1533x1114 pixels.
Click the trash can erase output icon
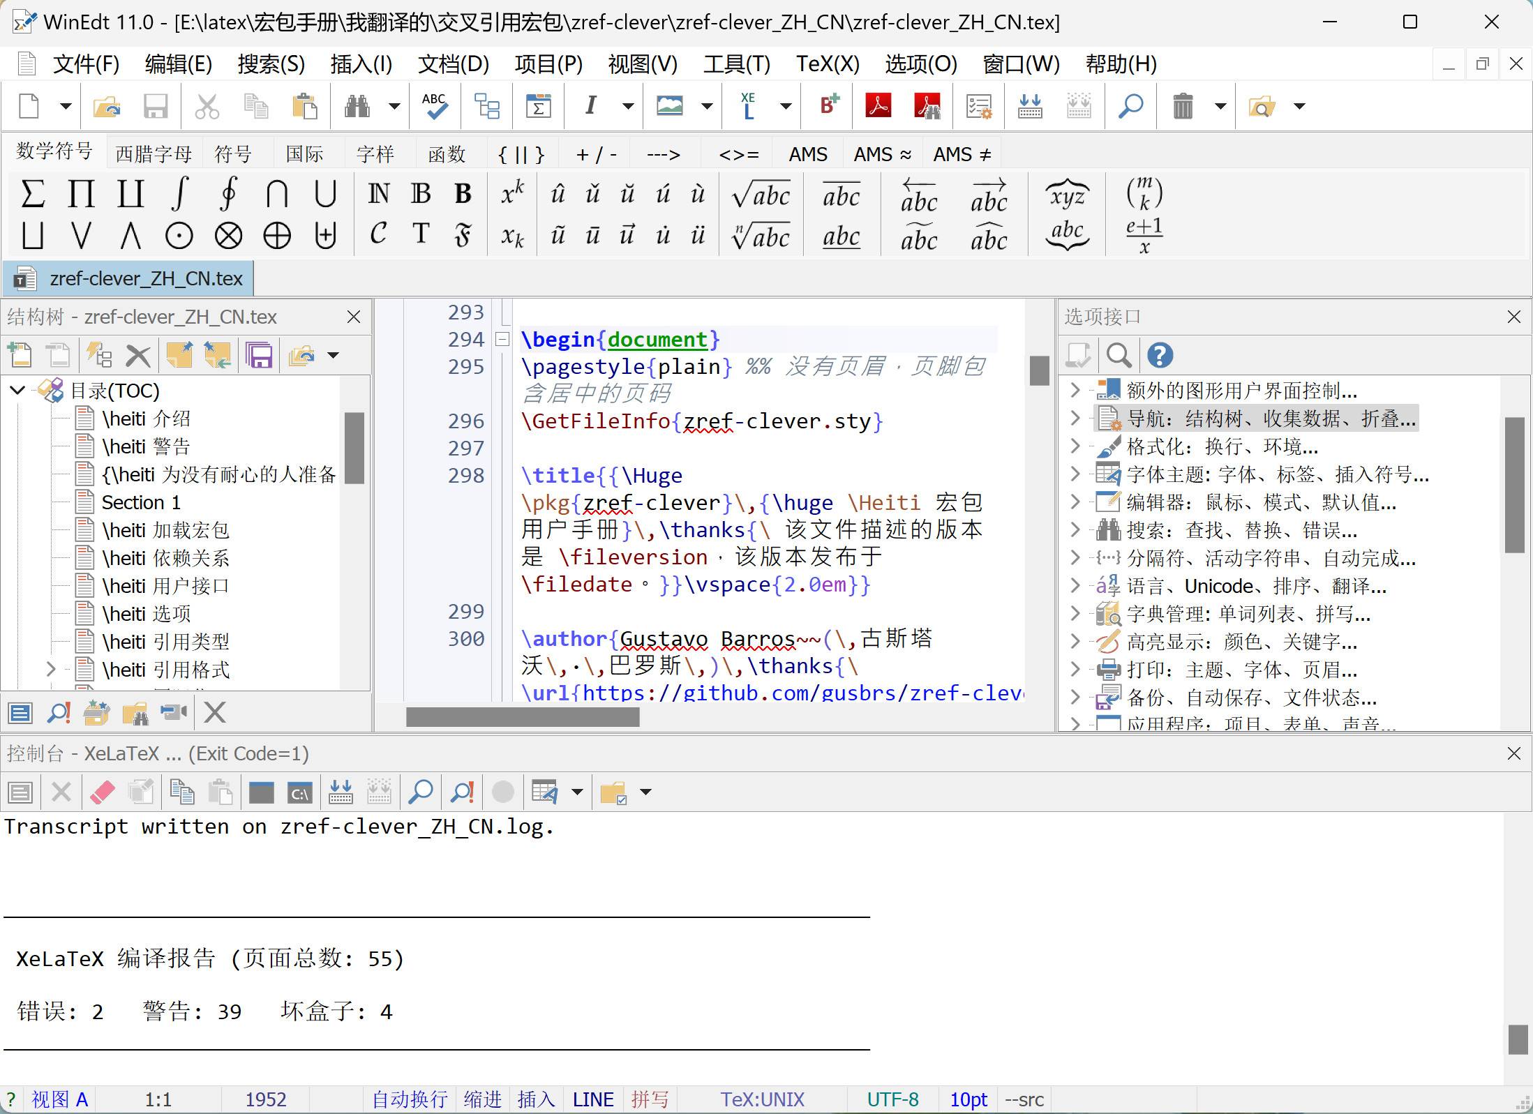[1183, 107]
